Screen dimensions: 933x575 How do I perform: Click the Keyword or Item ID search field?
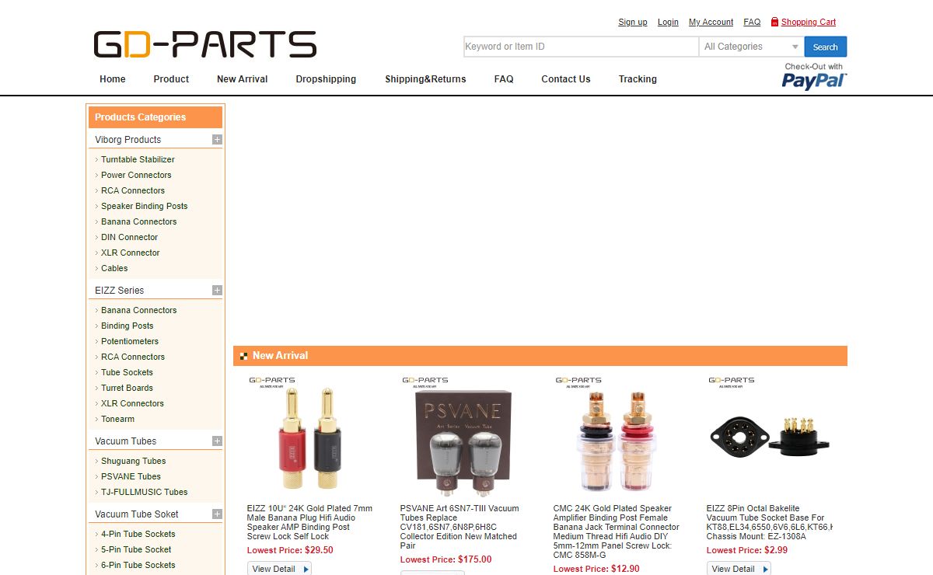point(581,47)
